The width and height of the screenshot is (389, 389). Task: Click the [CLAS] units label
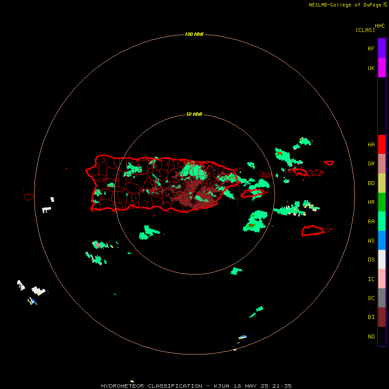tap(365, 30)
